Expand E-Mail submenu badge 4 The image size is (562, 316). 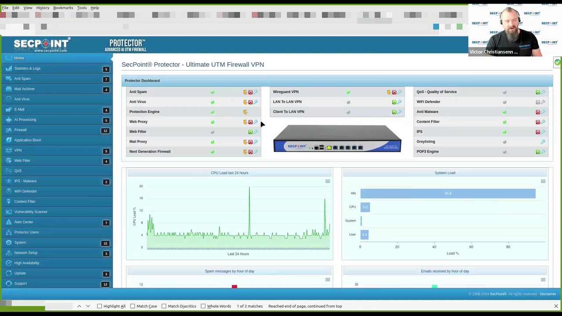click(106, 110)
